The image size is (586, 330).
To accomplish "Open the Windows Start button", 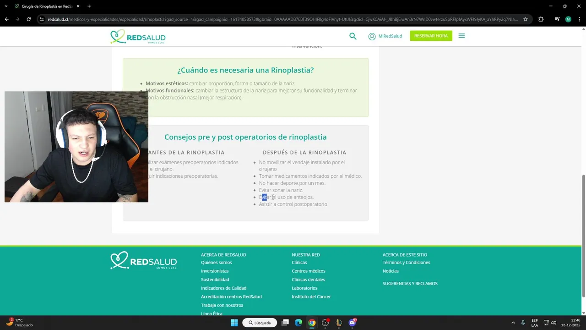I will 234,323.
